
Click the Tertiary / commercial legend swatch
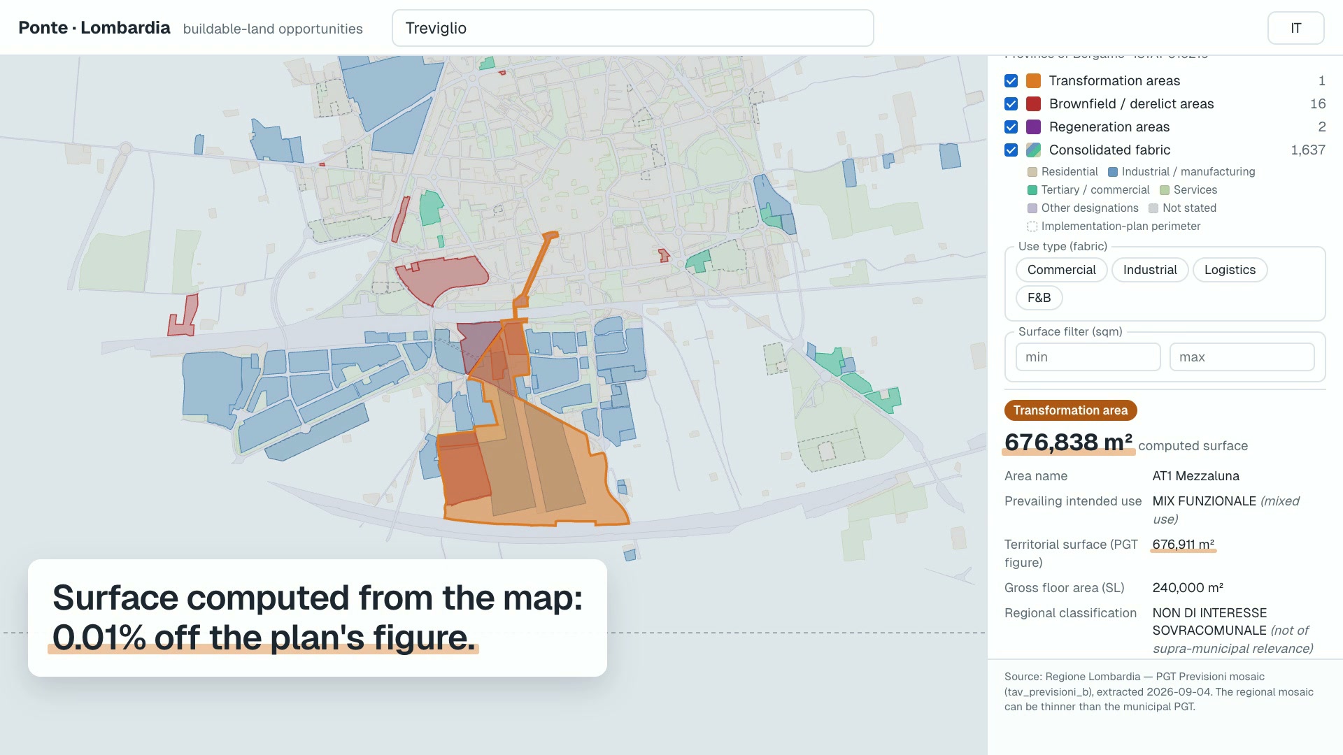click(1032, 190)
